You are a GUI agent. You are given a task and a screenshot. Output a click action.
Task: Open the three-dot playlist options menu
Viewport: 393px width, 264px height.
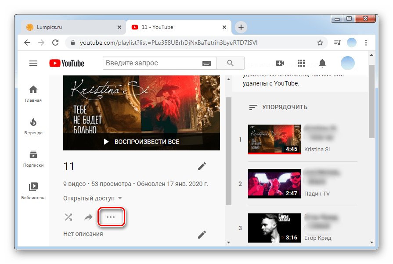tap(111, 217)
